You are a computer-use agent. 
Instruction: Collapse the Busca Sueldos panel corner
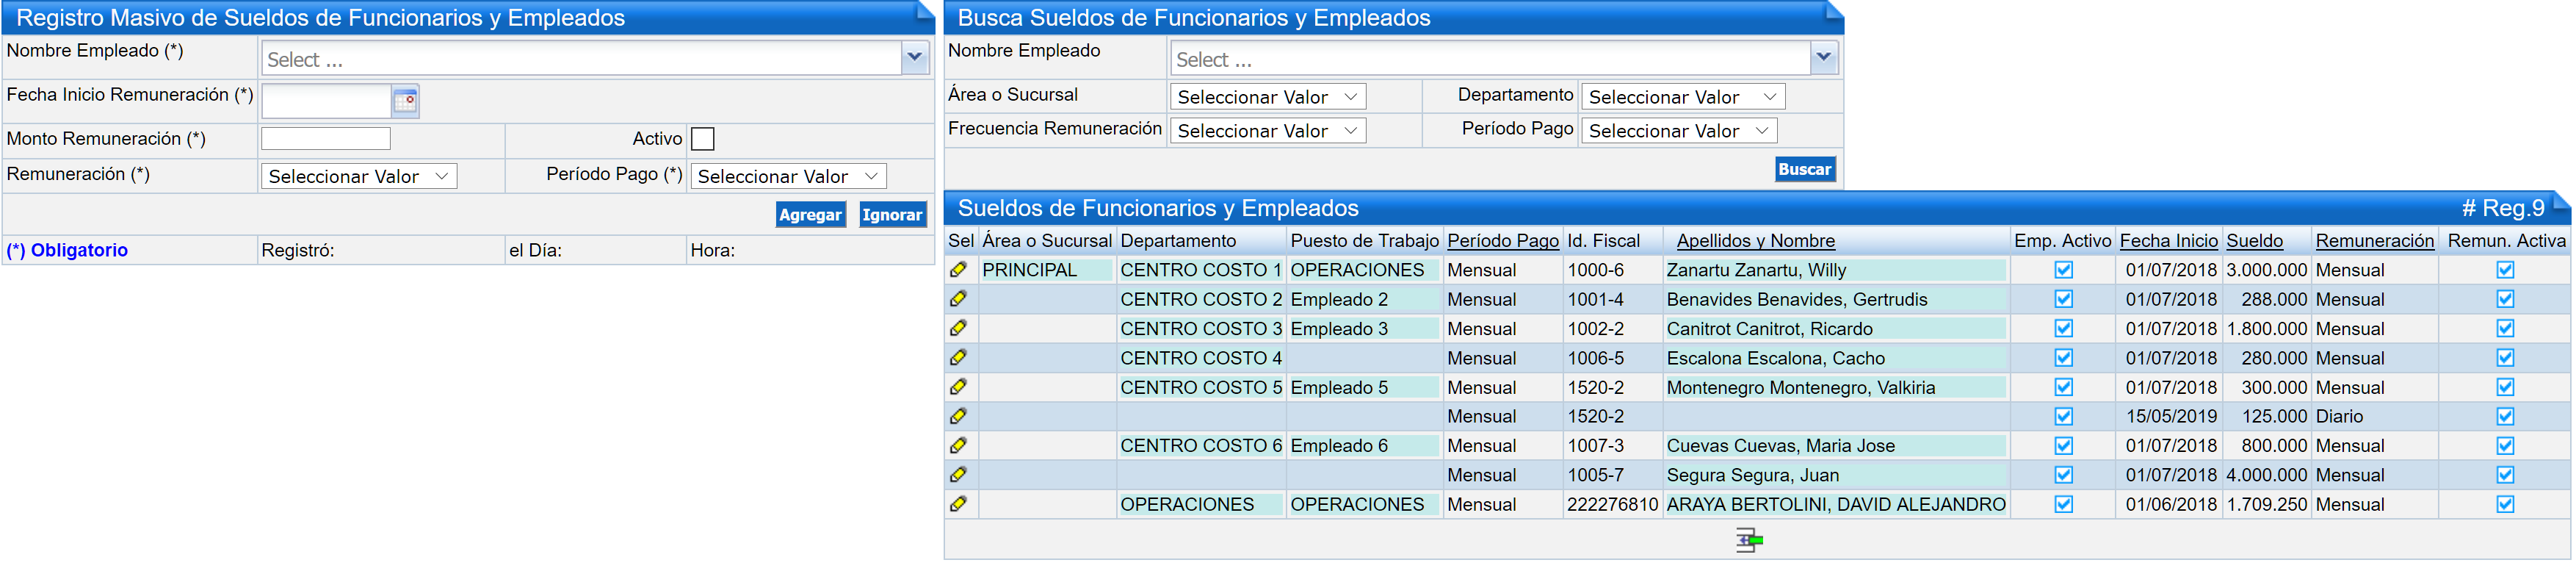click(x=1834, y=10)
